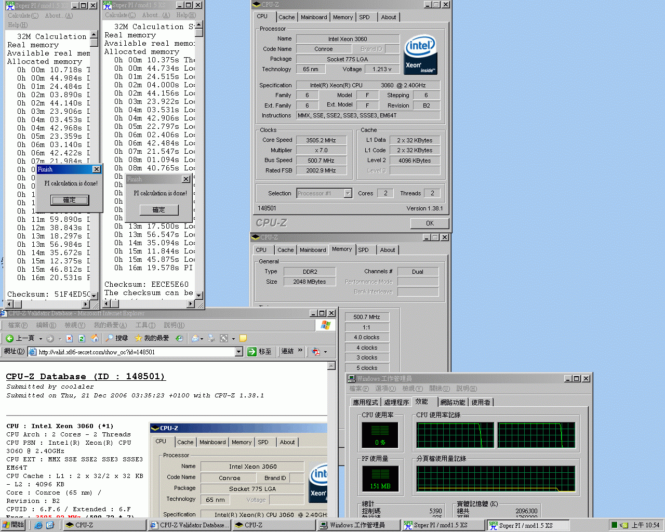The width and height of the screenshot is (665, 532).
Task: Select the Cache tab in top CPU-Z window
Action: [x=286, y=17]
